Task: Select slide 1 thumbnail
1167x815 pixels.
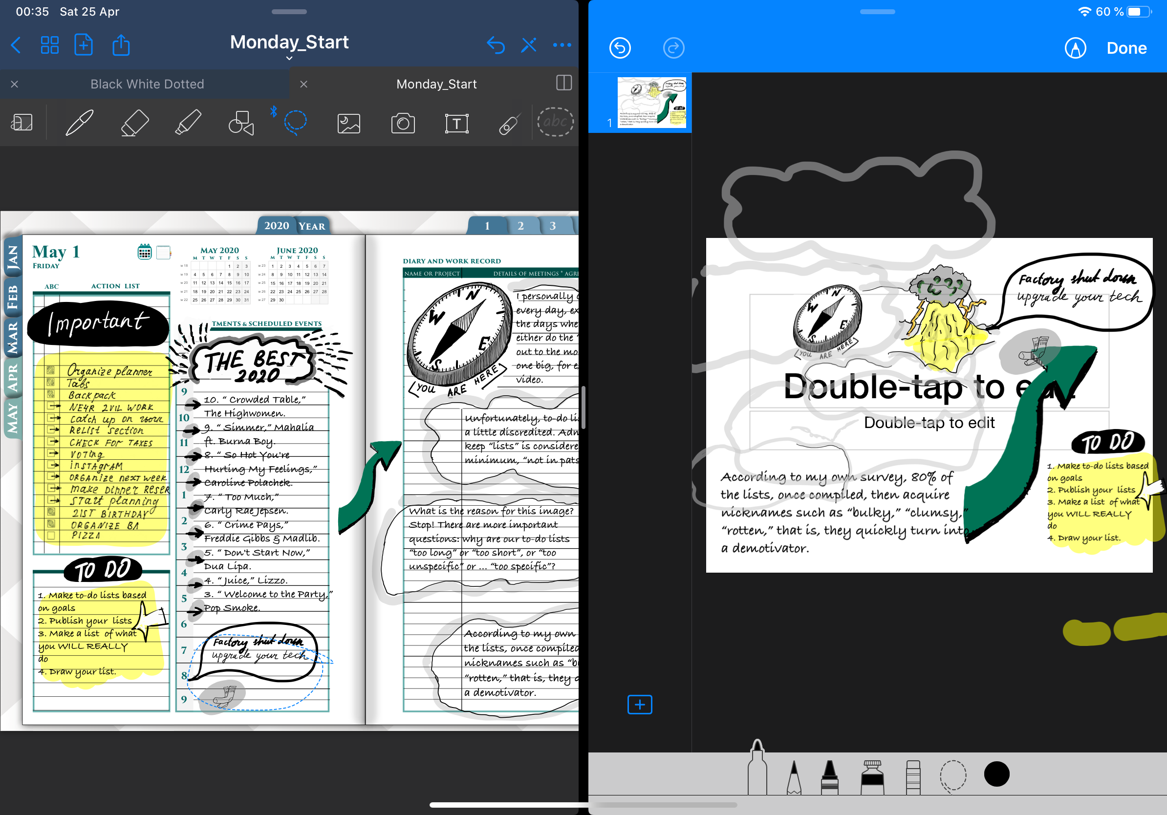Action: click(651, 103)
